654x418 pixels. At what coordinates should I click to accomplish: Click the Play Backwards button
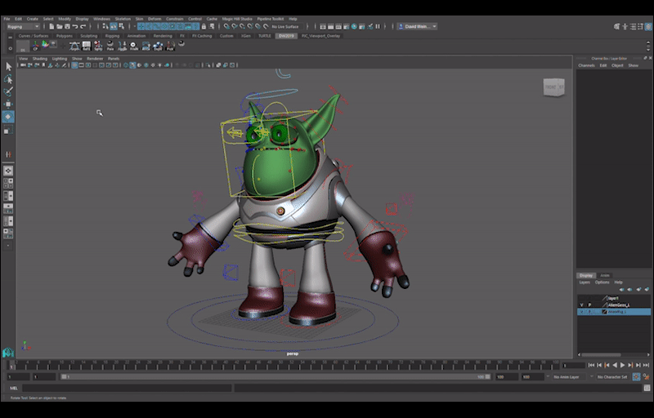615,365
